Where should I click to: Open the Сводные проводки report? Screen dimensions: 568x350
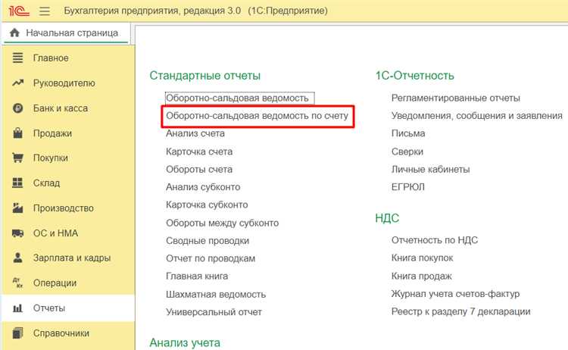pyautogui.click(x=208, y=241)
